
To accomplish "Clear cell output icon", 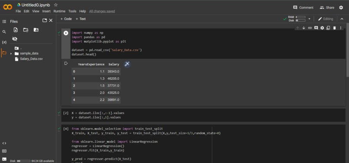I will point(66,63).
